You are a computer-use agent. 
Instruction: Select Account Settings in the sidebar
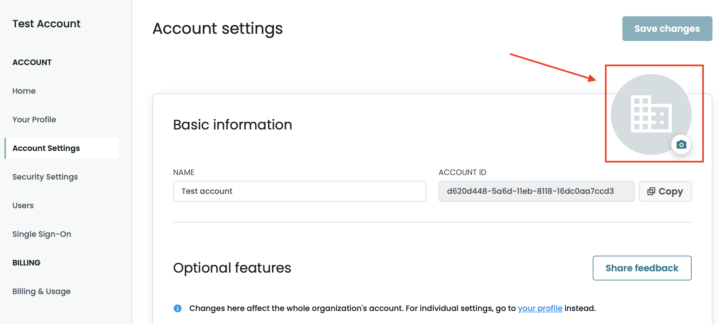[x=46, y=148]
